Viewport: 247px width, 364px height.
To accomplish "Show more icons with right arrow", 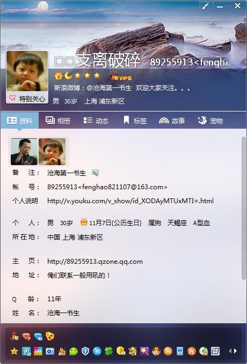I will click(x=236, y=351).
